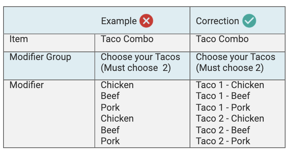
Task: Select the Example column header text
Action: 119,21
